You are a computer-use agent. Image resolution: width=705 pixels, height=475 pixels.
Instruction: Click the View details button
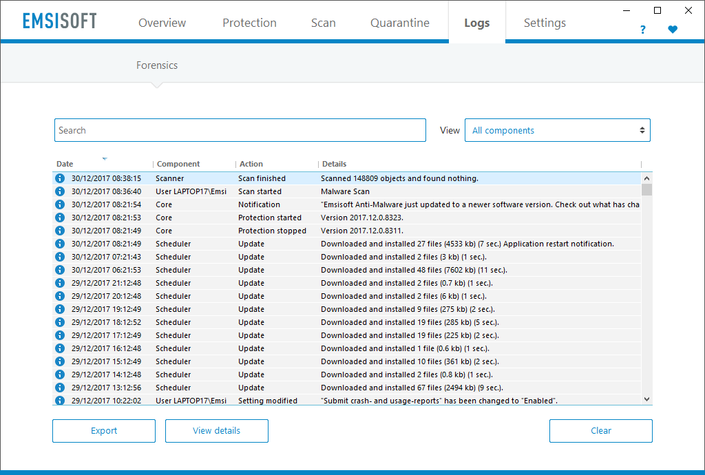tap(216, 430)
